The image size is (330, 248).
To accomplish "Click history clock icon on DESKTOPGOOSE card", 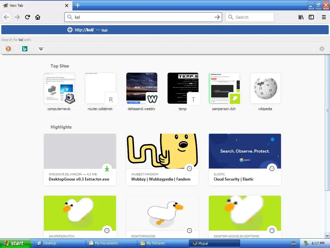I will click(x=189, y=231).
